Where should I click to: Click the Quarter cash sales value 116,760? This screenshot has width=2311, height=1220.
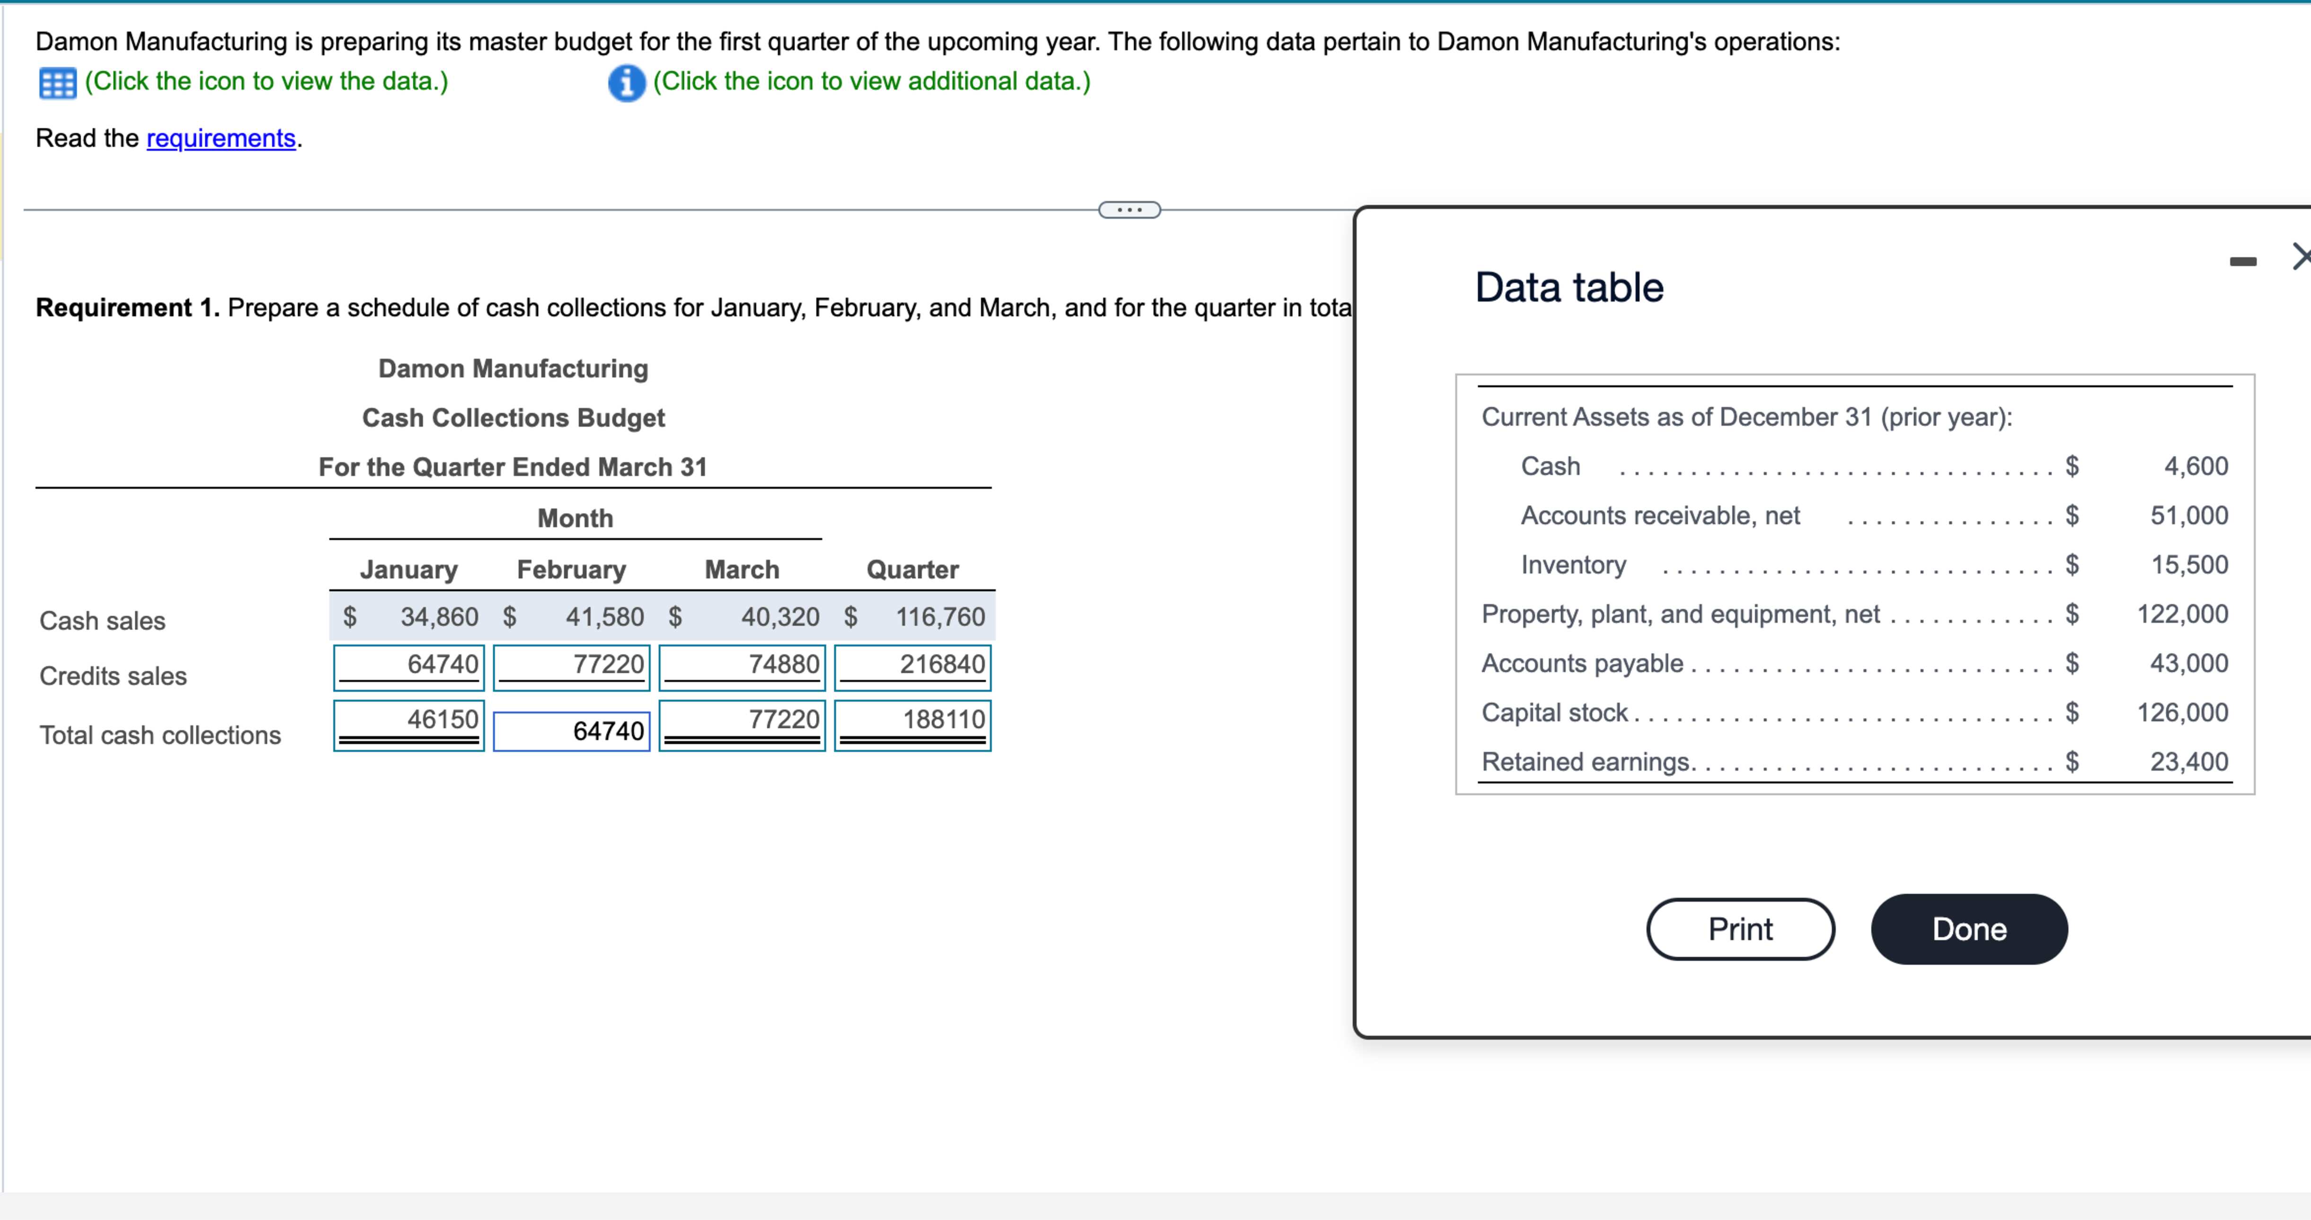coord(940,617)
